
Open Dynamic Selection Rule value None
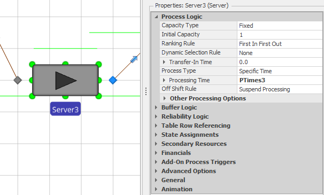point(280,53)
